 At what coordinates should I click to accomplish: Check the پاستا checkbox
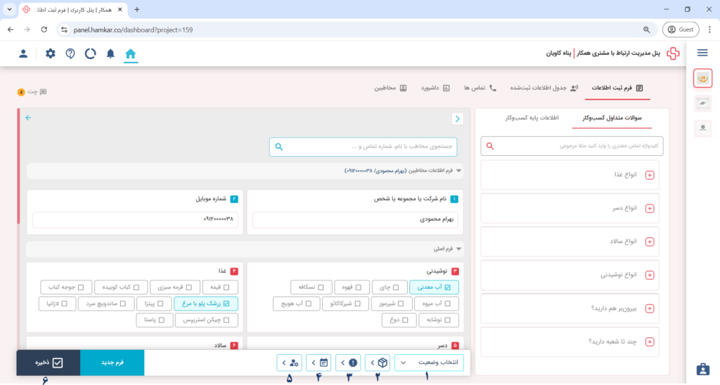[161, 320]
